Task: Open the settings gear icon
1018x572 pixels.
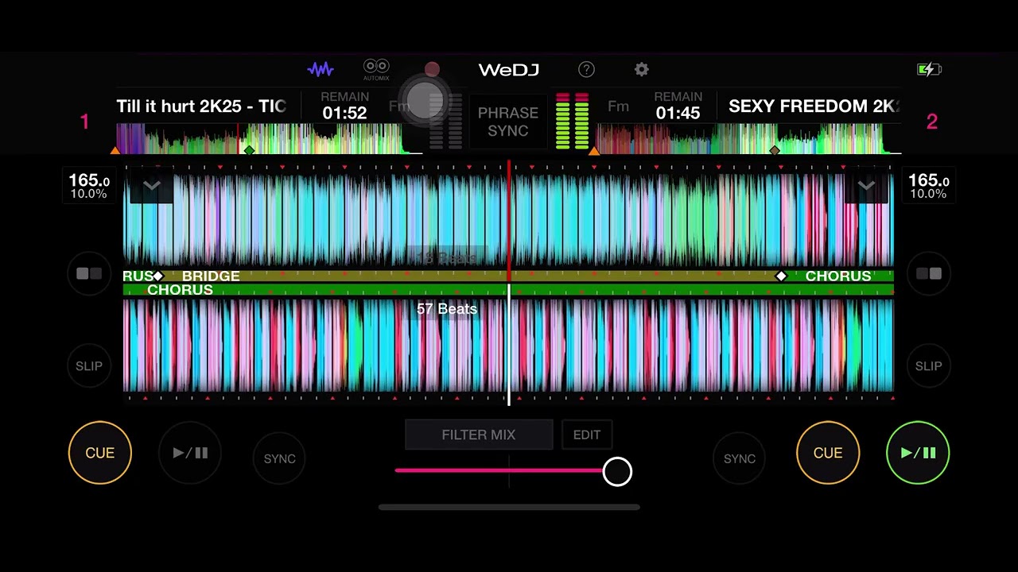Action: tap(642, 70)
